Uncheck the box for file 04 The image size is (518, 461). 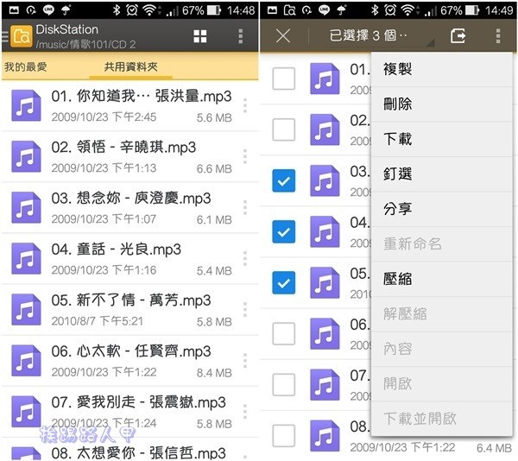click(x=284, y=232)
